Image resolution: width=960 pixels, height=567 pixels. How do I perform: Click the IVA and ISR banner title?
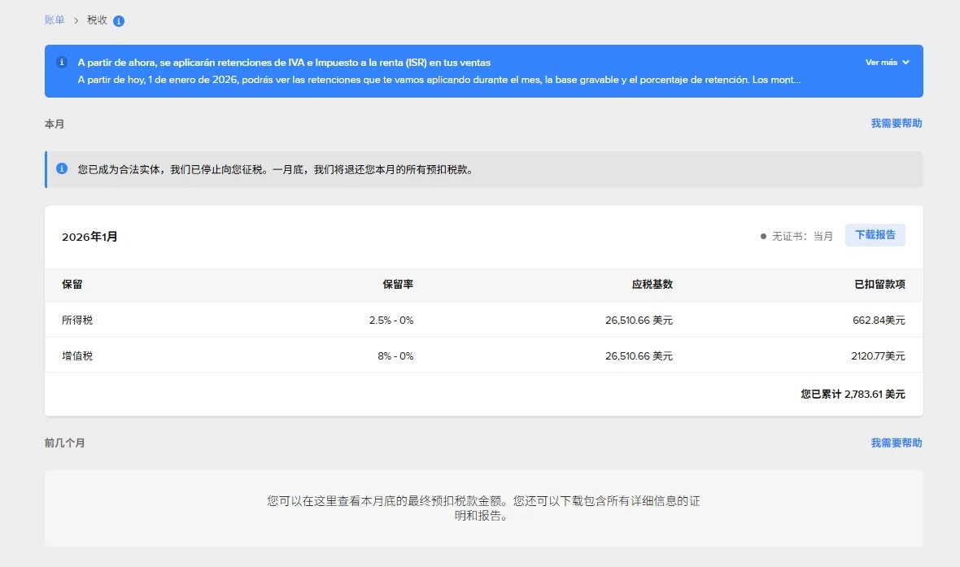click(x=284, y=63)
